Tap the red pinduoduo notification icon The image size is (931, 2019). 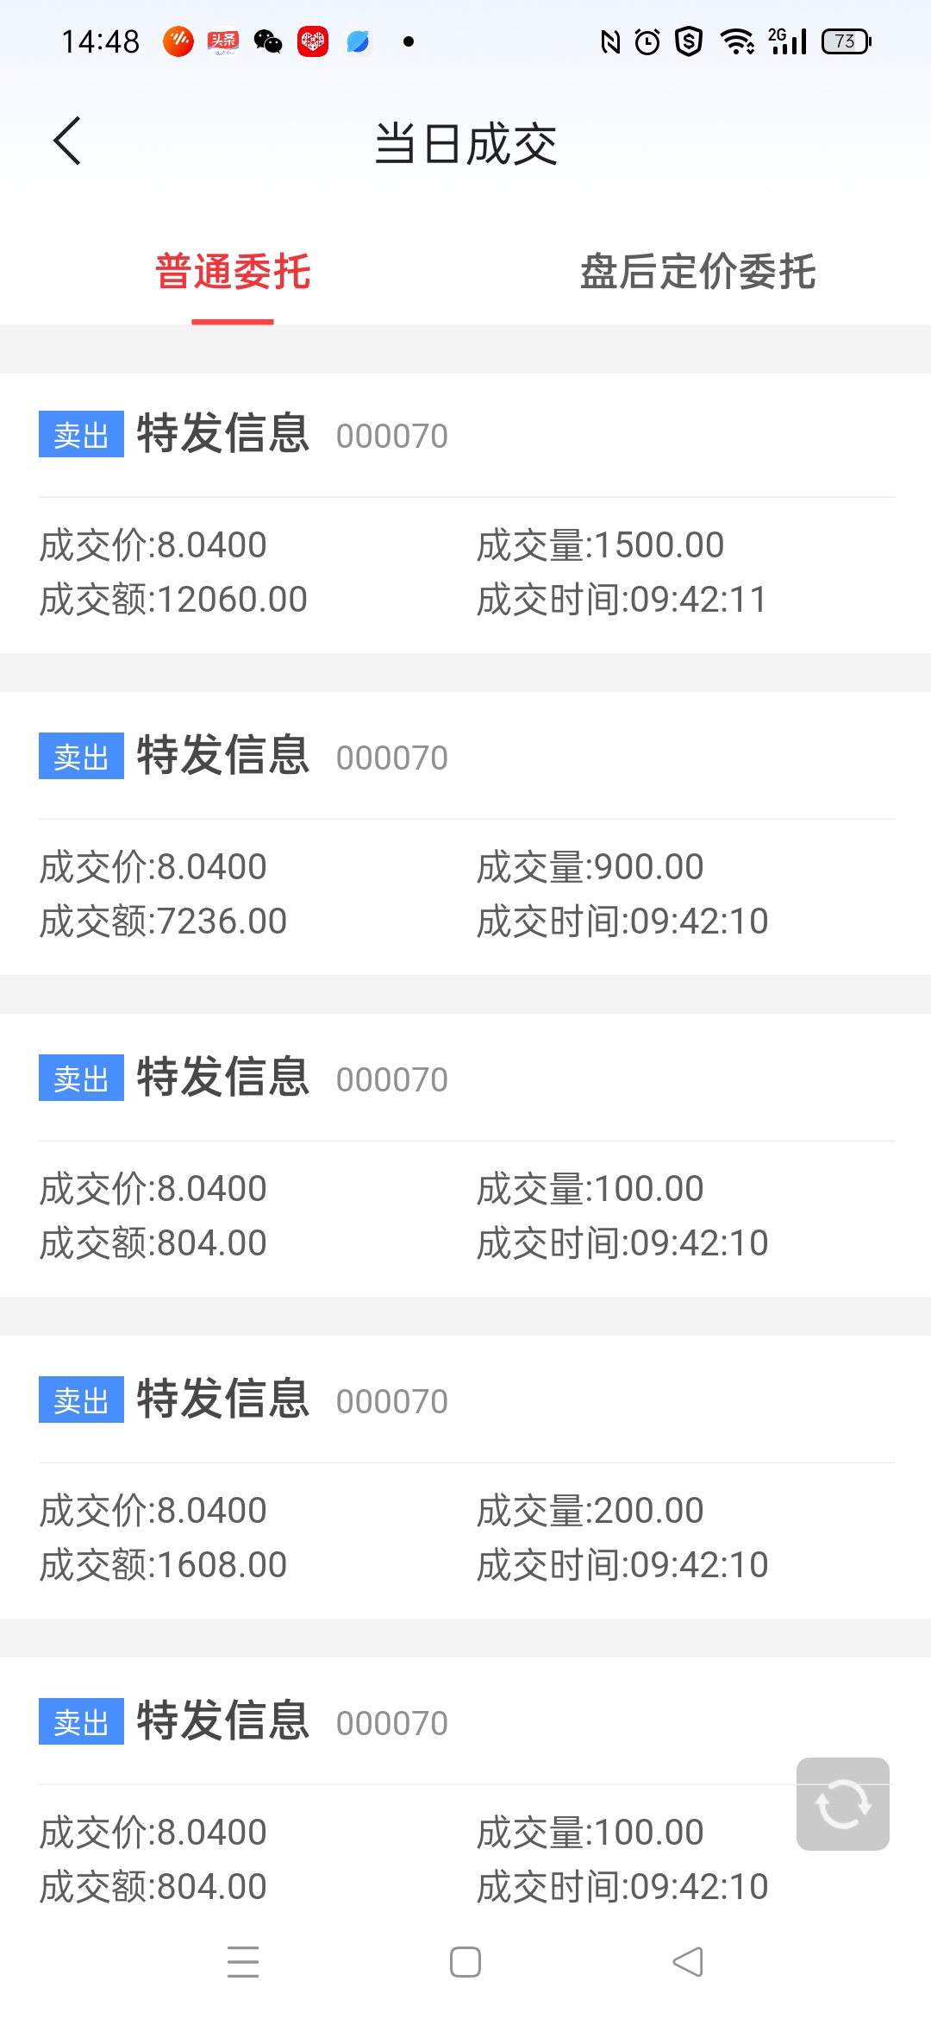(x=313, y=41)
